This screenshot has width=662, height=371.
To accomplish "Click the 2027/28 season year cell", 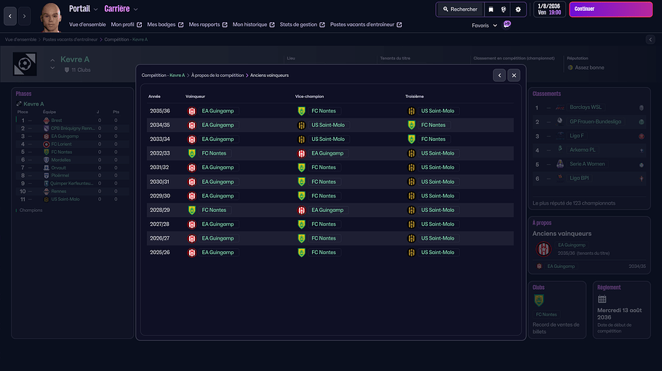I will click(x=159, y=224).
